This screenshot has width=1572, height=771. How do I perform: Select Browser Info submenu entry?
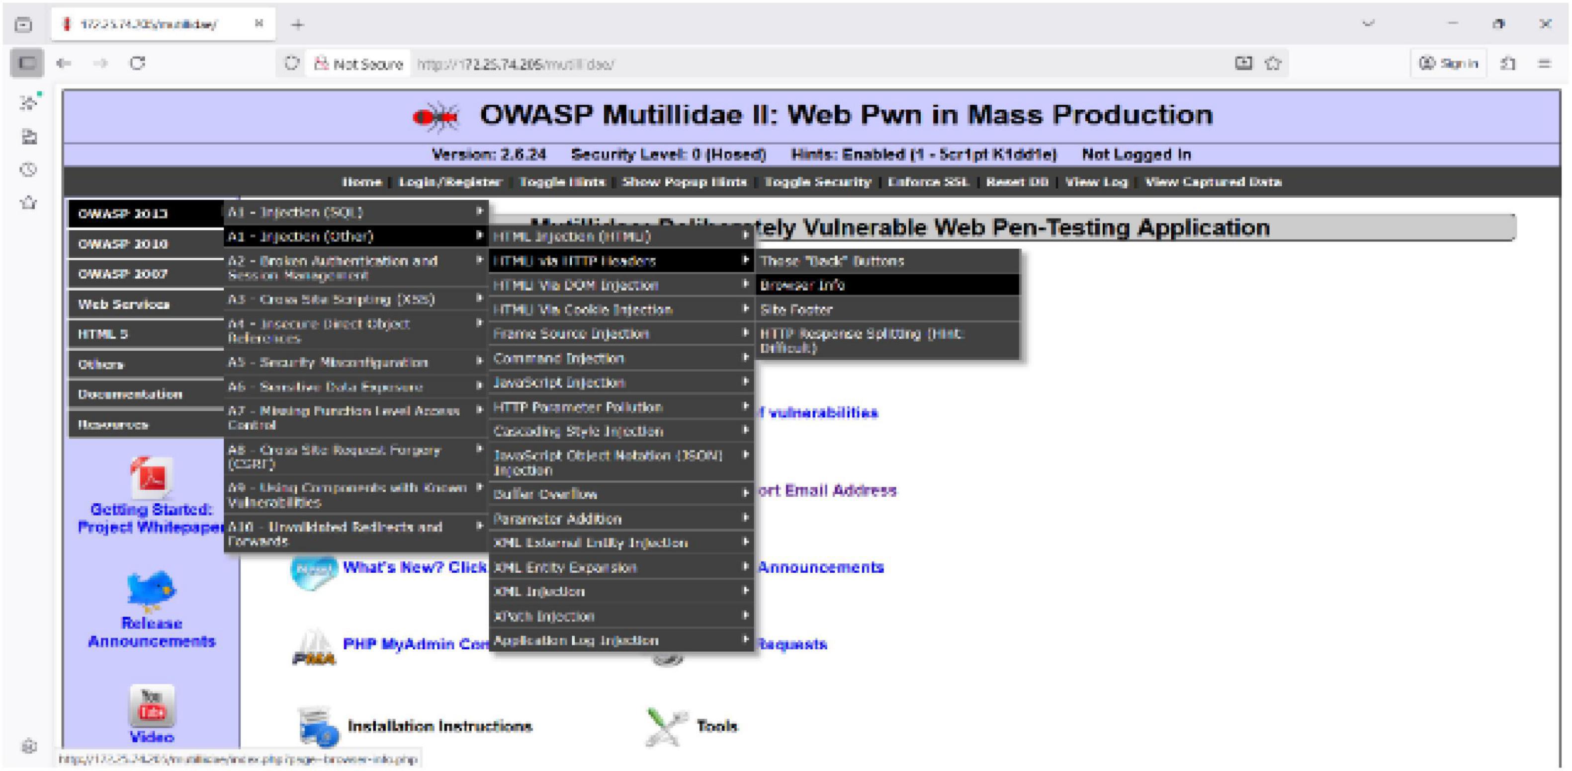tap(888, 285)
